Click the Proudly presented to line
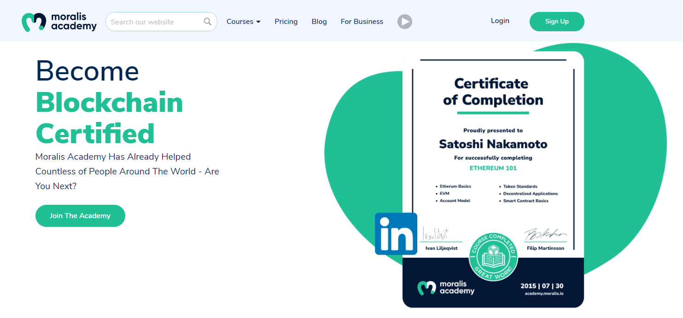Image resolution: width=683 pixels, height=318 pixels. click(493, 131)
